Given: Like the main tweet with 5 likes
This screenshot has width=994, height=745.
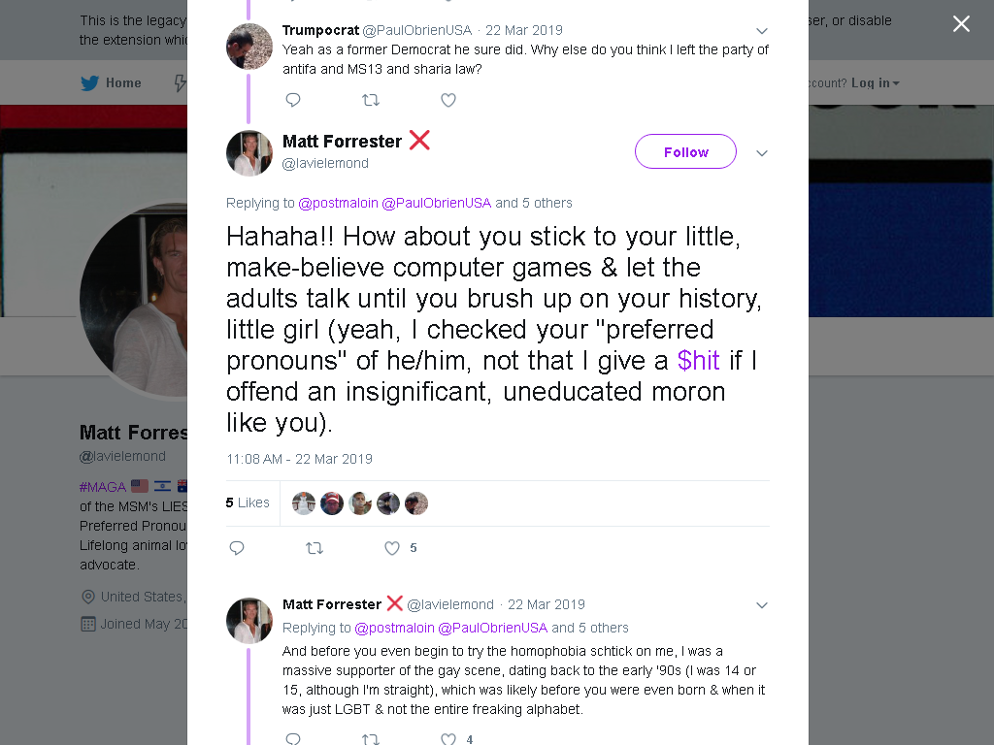Looking at the screenshot, I should coord(392,548).
